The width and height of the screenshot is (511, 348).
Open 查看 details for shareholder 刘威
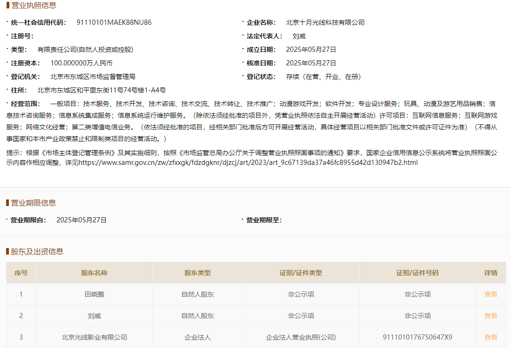coord(490,316)
